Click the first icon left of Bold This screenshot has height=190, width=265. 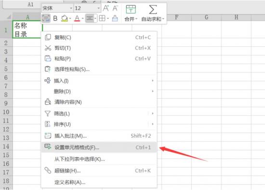coord(46,18)
